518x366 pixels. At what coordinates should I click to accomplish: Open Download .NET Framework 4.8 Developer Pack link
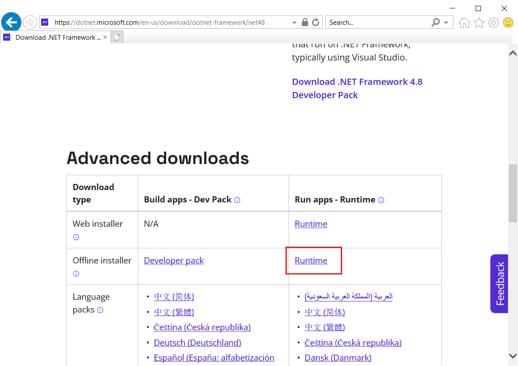(x=357, y=88)
